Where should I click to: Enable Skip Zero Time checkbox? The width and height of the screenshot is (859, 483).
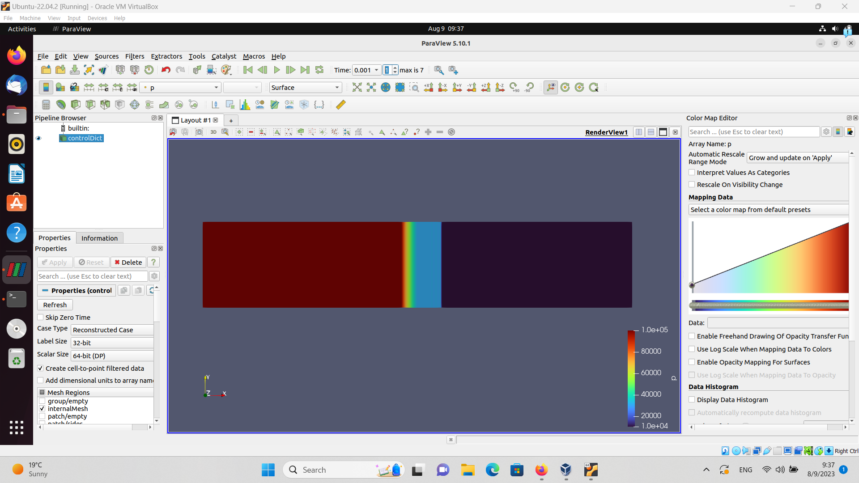[x=41, y=318]
